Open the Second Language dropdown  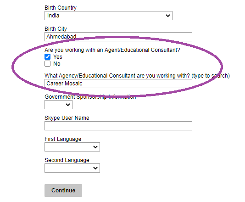(x=72, y=168)
